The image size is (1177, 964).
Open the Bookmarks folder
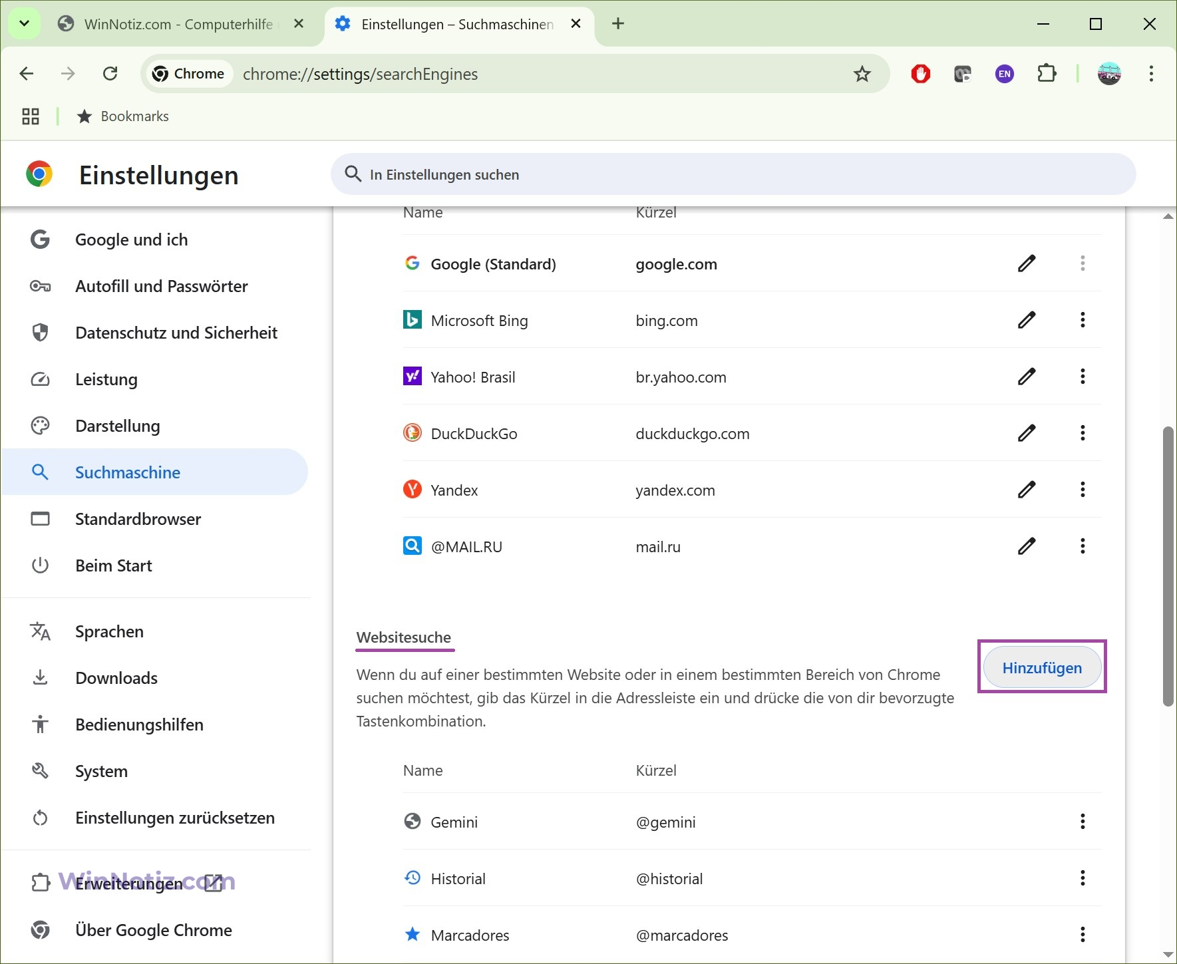pos(124,116)
